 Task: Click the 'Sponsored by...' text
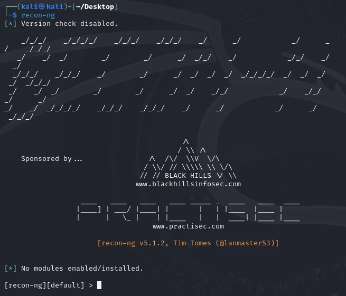[52, 159]
